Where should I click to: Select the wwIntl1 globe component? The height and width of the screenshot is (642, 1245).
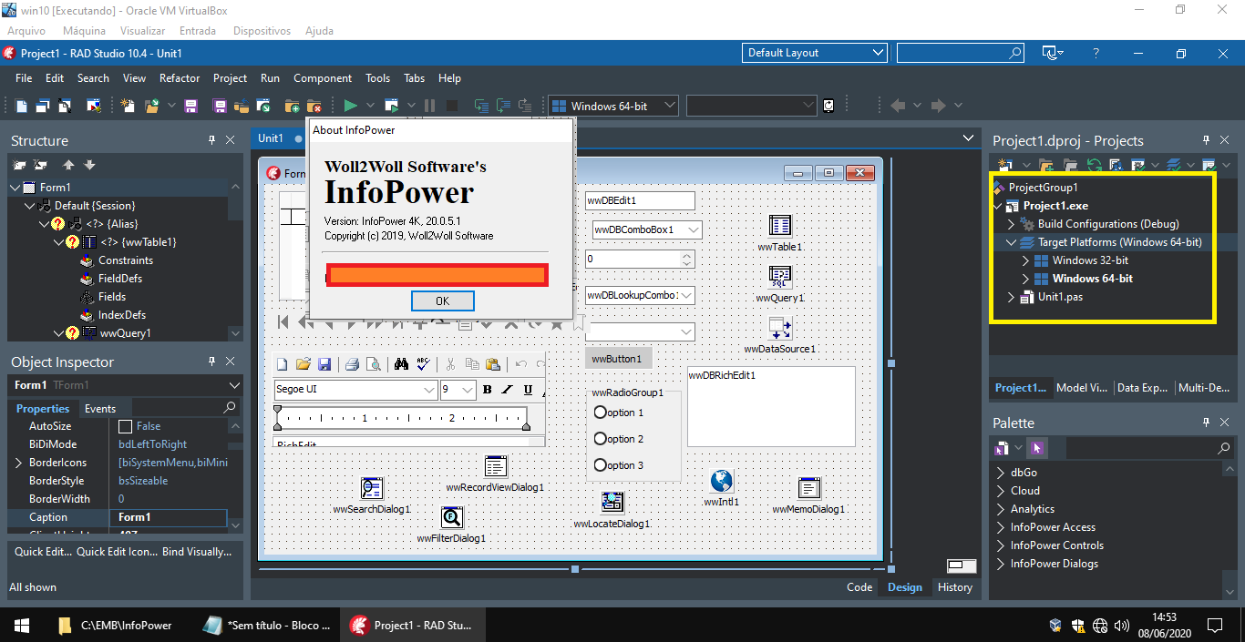click(x=721, y=480)
